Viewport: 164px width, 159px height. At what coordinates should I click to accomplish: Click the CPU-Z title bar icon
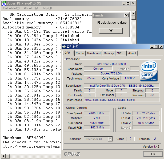tap(64, 47)
